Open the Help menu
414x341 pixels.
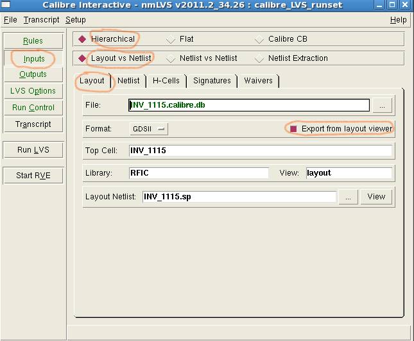coord(398,20)
